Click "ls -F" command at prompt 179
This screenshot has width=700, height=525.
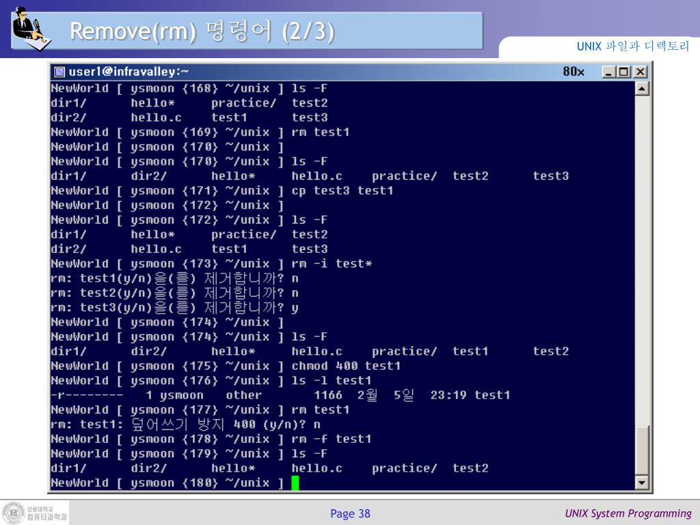click(310, 454)
